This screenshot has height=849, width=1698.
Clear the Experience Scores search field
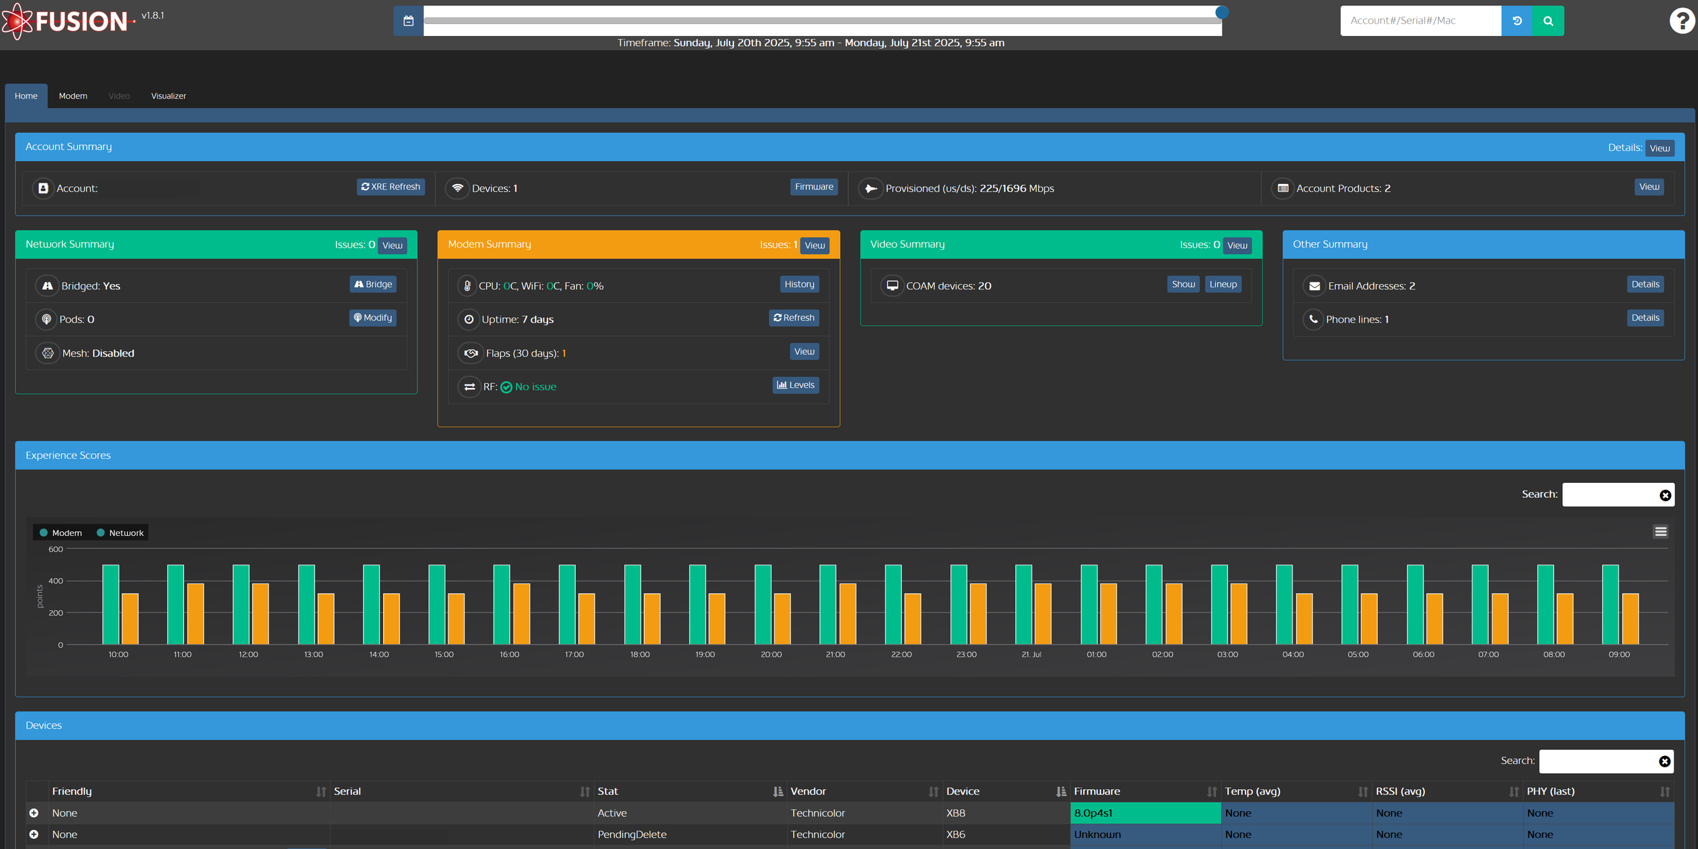point(1665,495)
